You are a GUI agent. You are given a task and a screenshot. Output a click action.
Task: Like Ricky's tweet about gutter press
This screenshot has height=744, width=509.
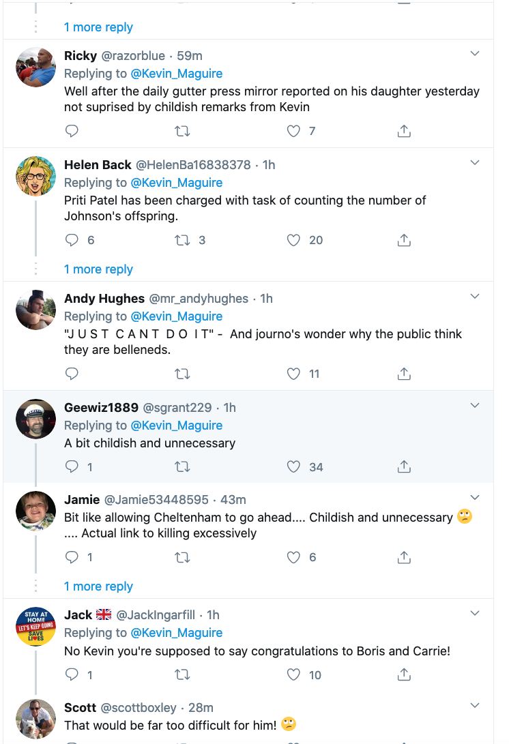point(293,131)
